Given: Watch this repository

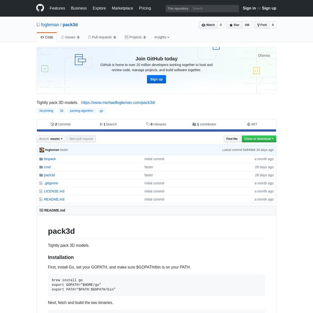Looking at the screenshot, I should pyautogui.click(x=208, y=25).
